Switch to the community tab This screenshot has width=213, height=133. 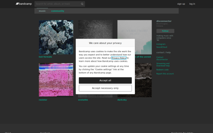pyautogui.click(x=58, y=11)
